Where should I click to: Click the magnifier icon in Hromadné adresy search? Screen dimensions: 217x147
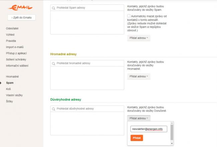[x=53, y=64]
